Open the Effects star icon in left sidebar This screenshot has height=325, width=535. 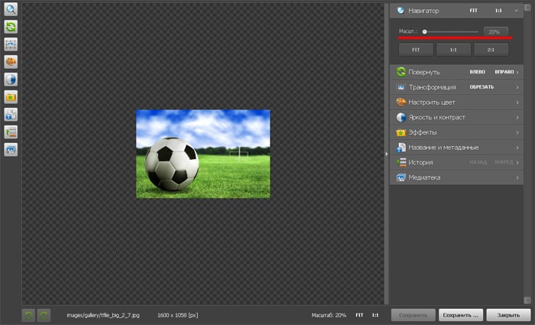click(x=11, y=97)
